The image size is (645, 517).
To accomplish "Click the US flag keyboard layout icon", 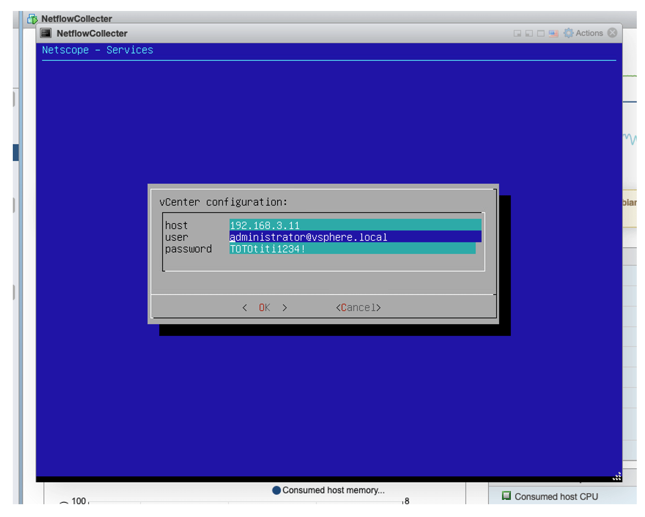I will [553, 33].
